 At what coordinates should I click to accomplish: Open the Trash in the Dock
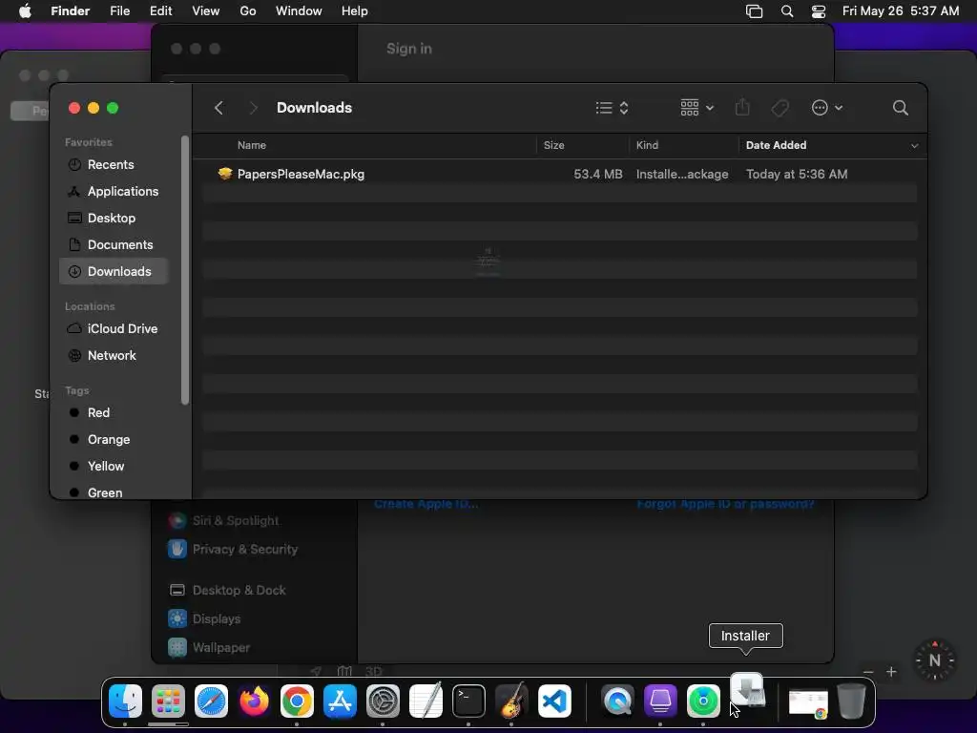coord(851,701)
